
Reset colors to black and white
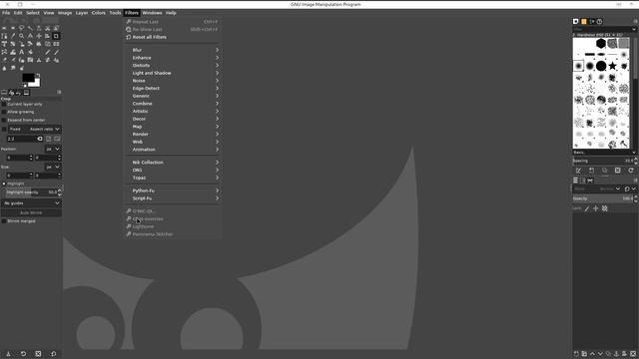coord(24,86)
